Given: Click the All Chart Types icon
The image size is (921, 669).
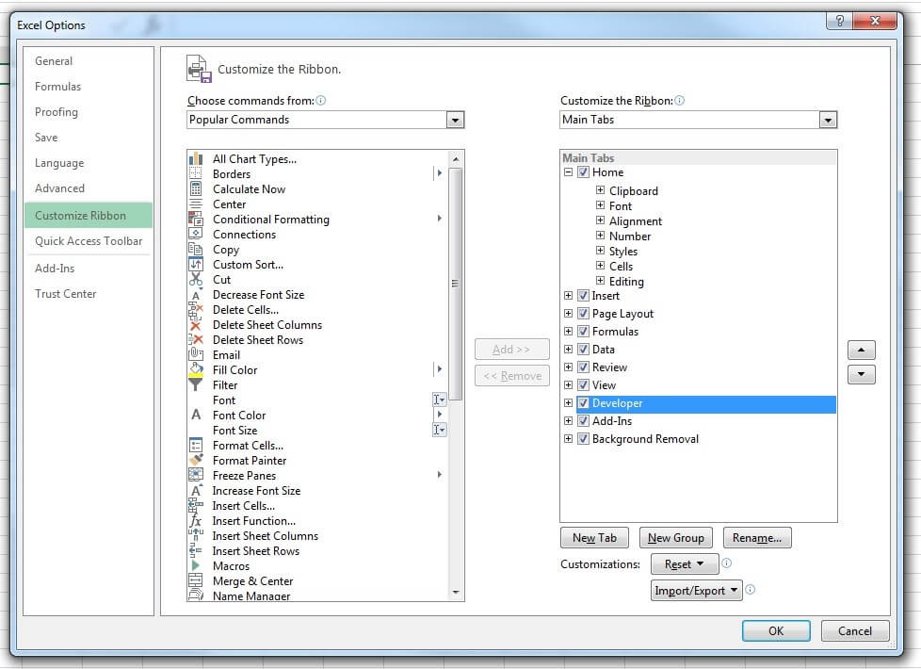Looking at the screenshot, I should point(196,159).
